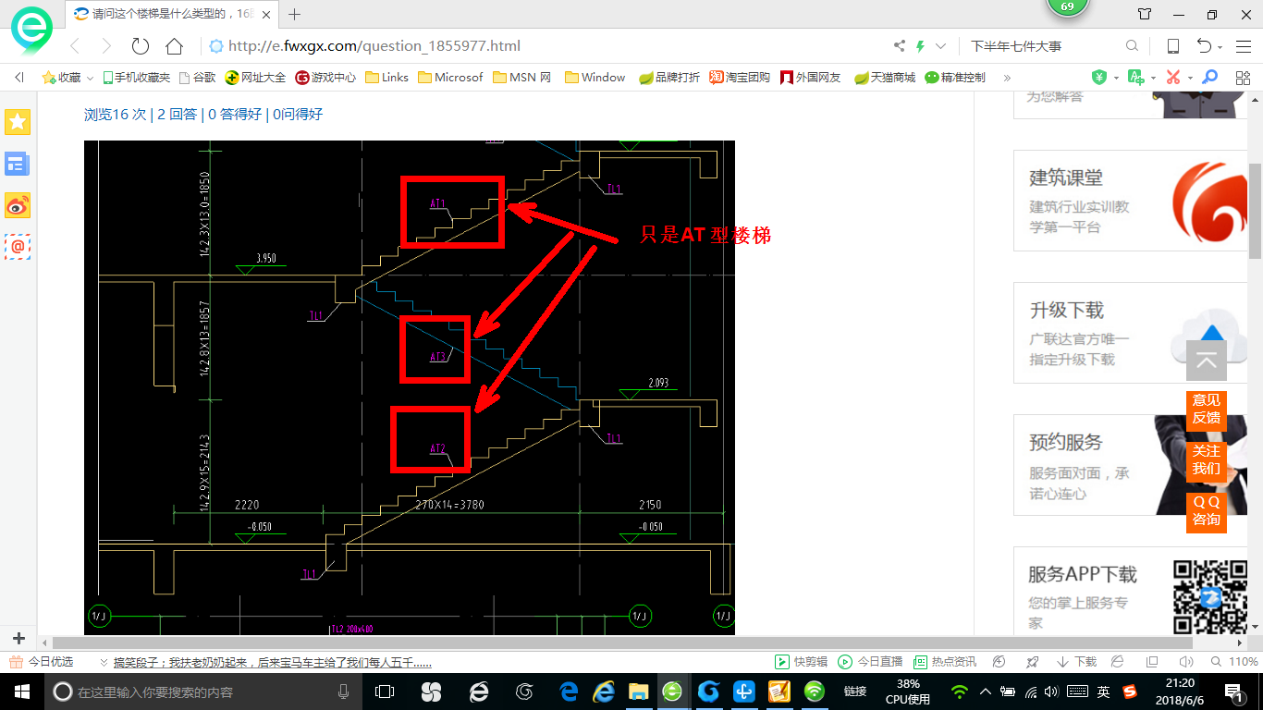Viewport: 1263px width, 710px height.
Task: Click back-to-top arrow button
Action: [1207, 361]
